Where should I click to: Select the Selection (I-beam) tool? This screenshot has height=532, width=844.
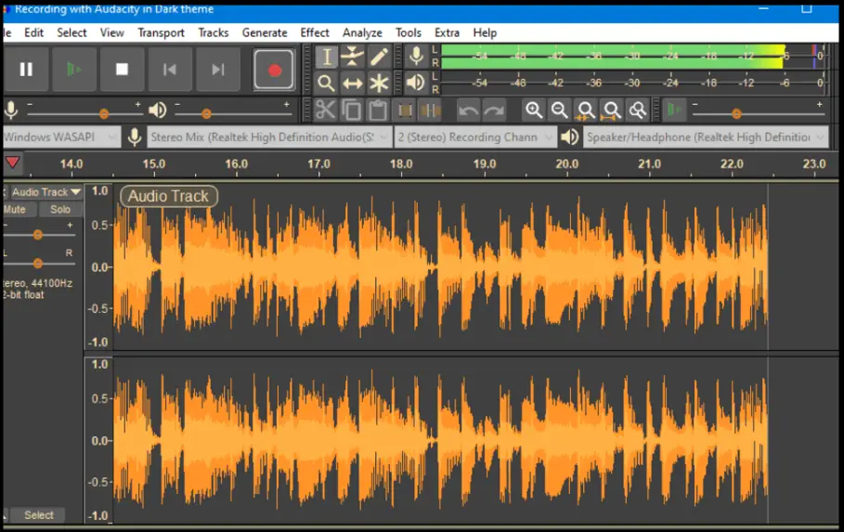click(326, 57)
